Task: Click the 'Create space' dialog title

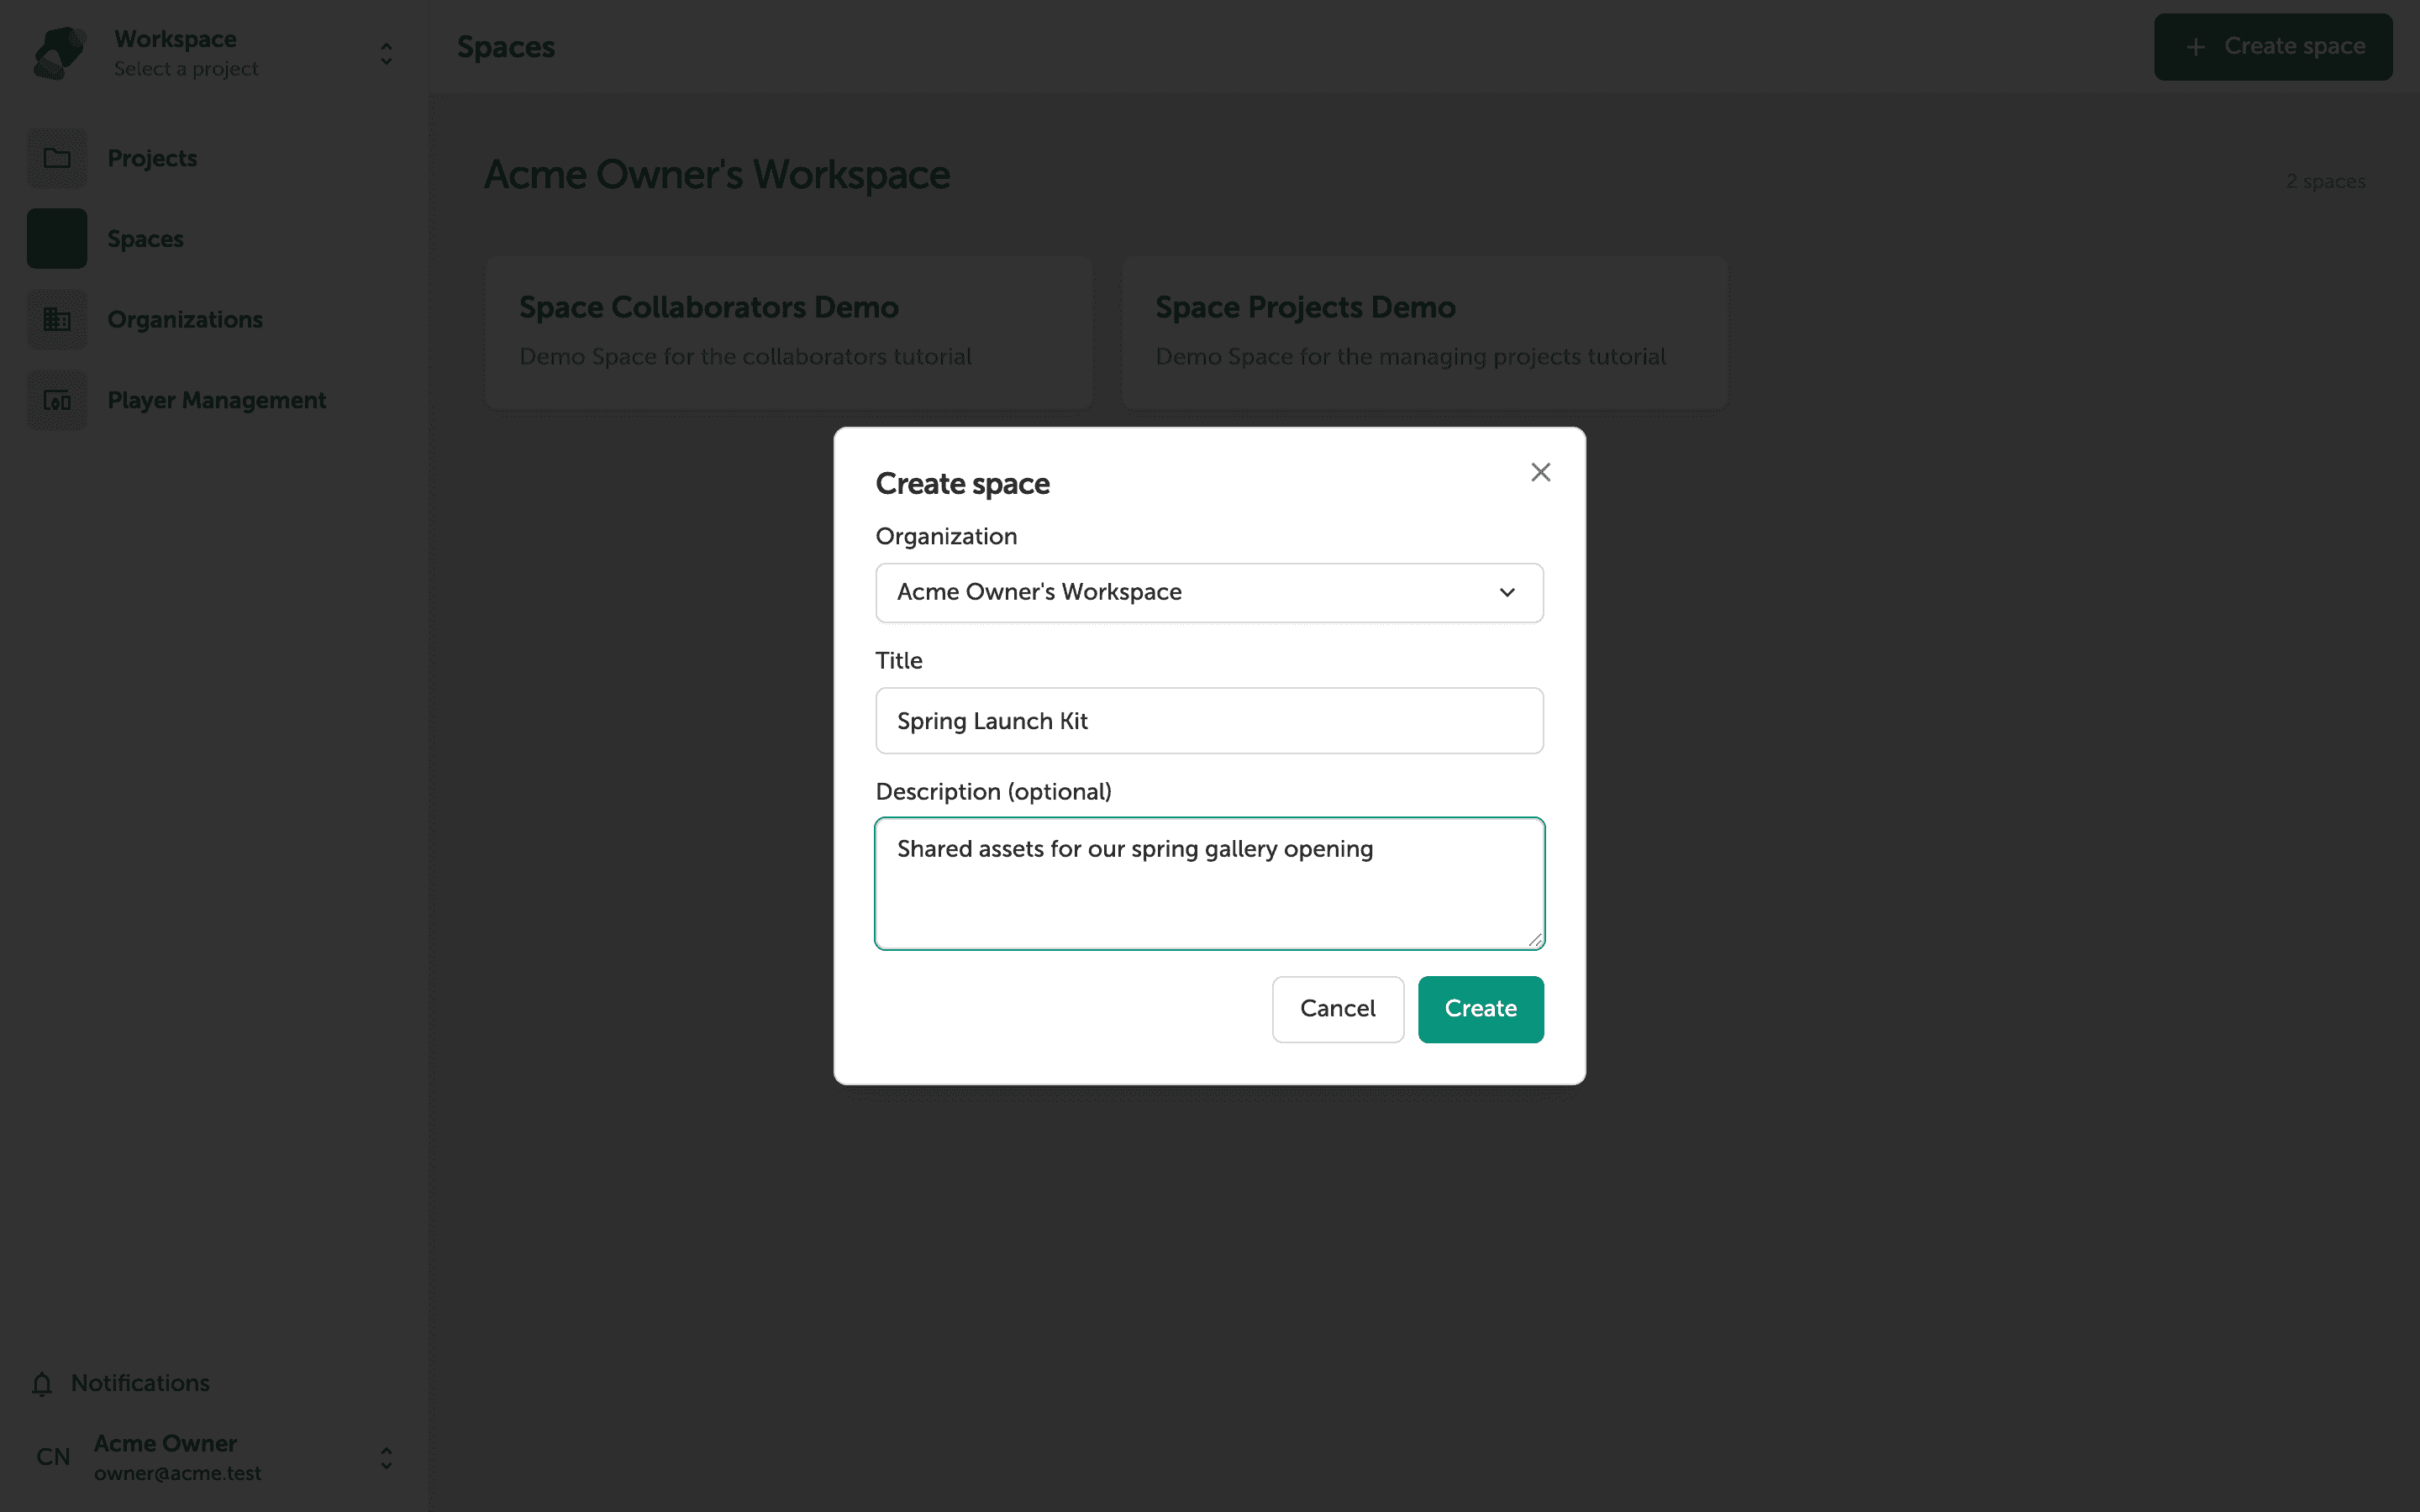Action: point(962,484)
